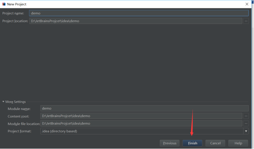
Task: Edit the Content root path field
Action: pos(141,116)
